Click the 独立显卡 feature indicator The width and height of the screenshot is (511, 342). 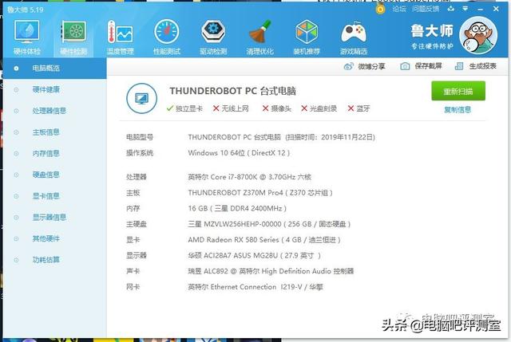tap(184, 108)
